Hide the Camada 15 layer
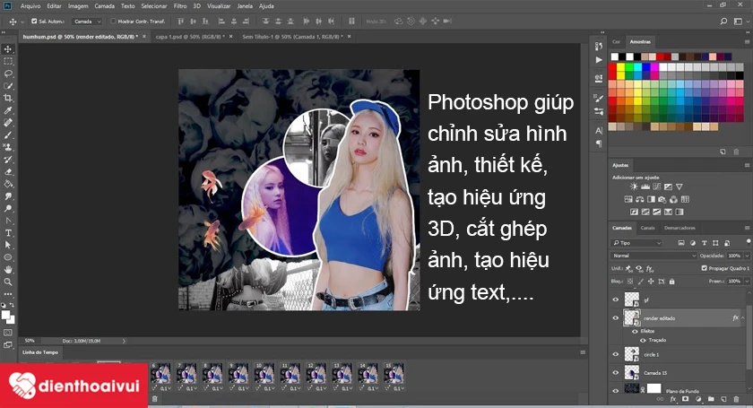This screenshot has width=753, height=408. (x=616, y=372)
